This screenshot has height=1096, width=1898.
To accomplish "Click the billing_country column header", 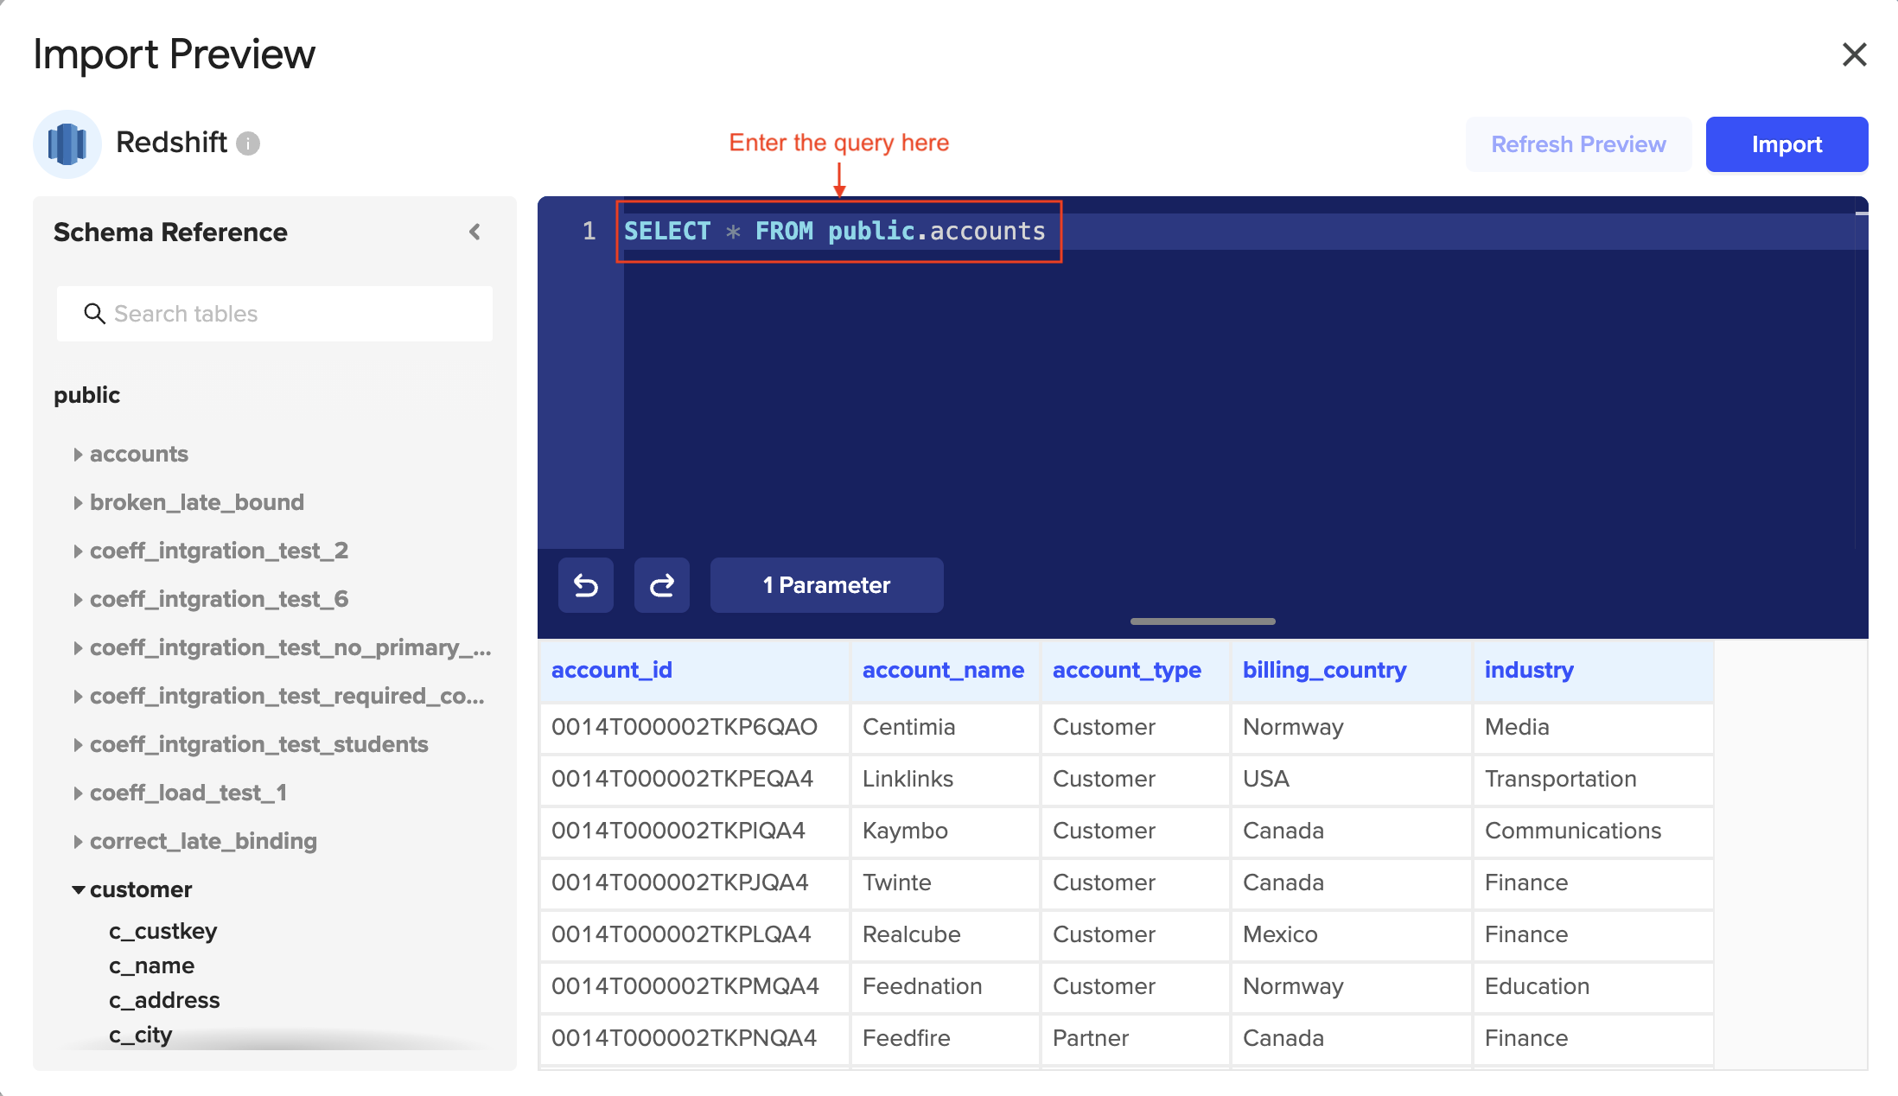I will tap(1324, 670).
